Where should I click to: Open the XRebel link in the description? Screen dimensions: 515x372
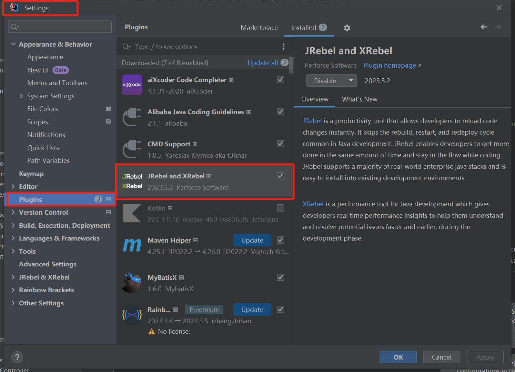[x=313, y=204]
